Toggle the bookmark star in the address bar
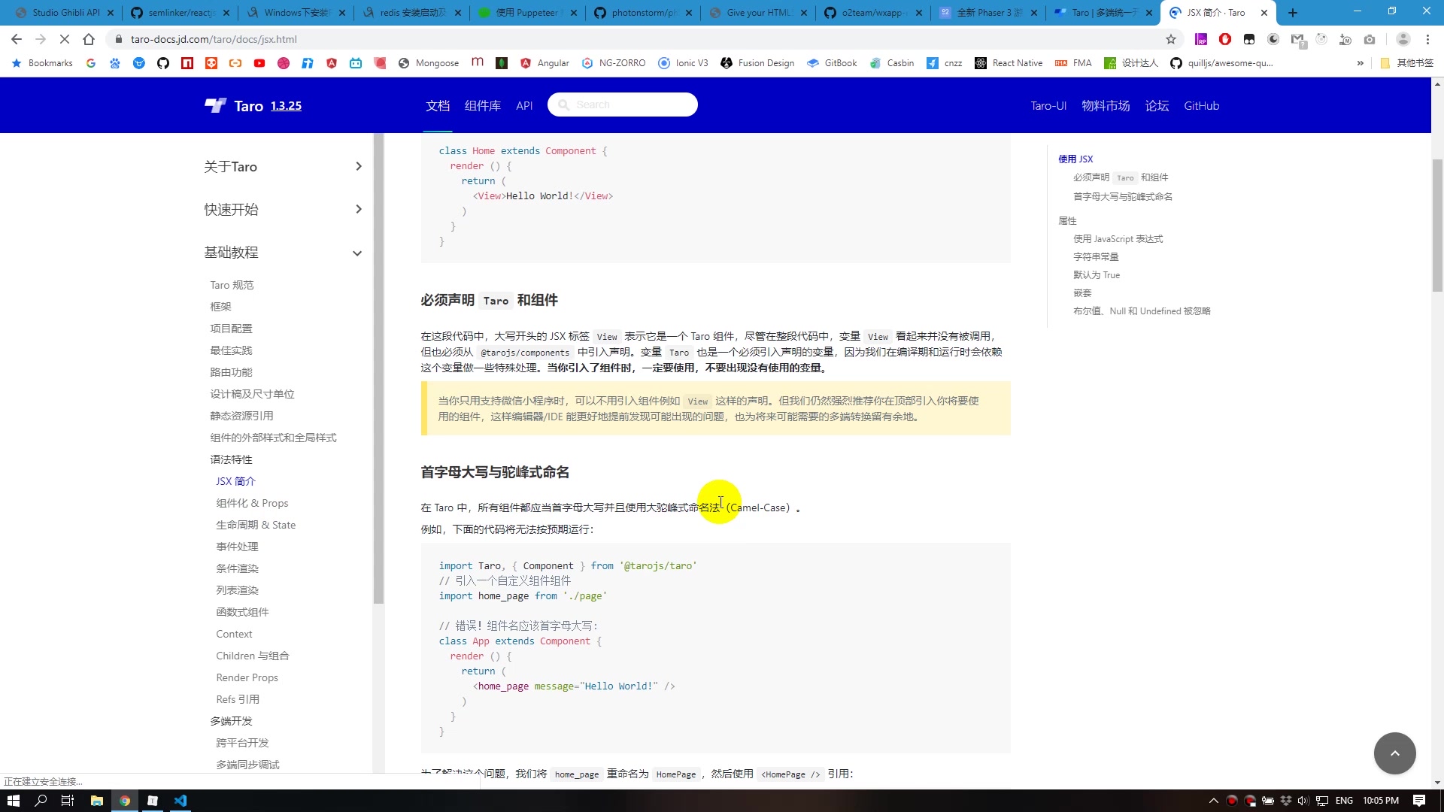The height and width of the screenshot is (812, 1444). pyautogui.click(x=1171, y=39)
